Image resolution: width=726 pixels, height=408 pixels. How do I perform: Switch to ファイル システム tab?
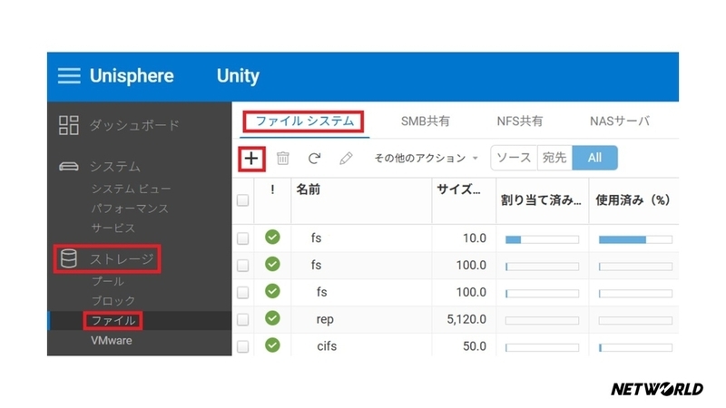pos(304,121)
